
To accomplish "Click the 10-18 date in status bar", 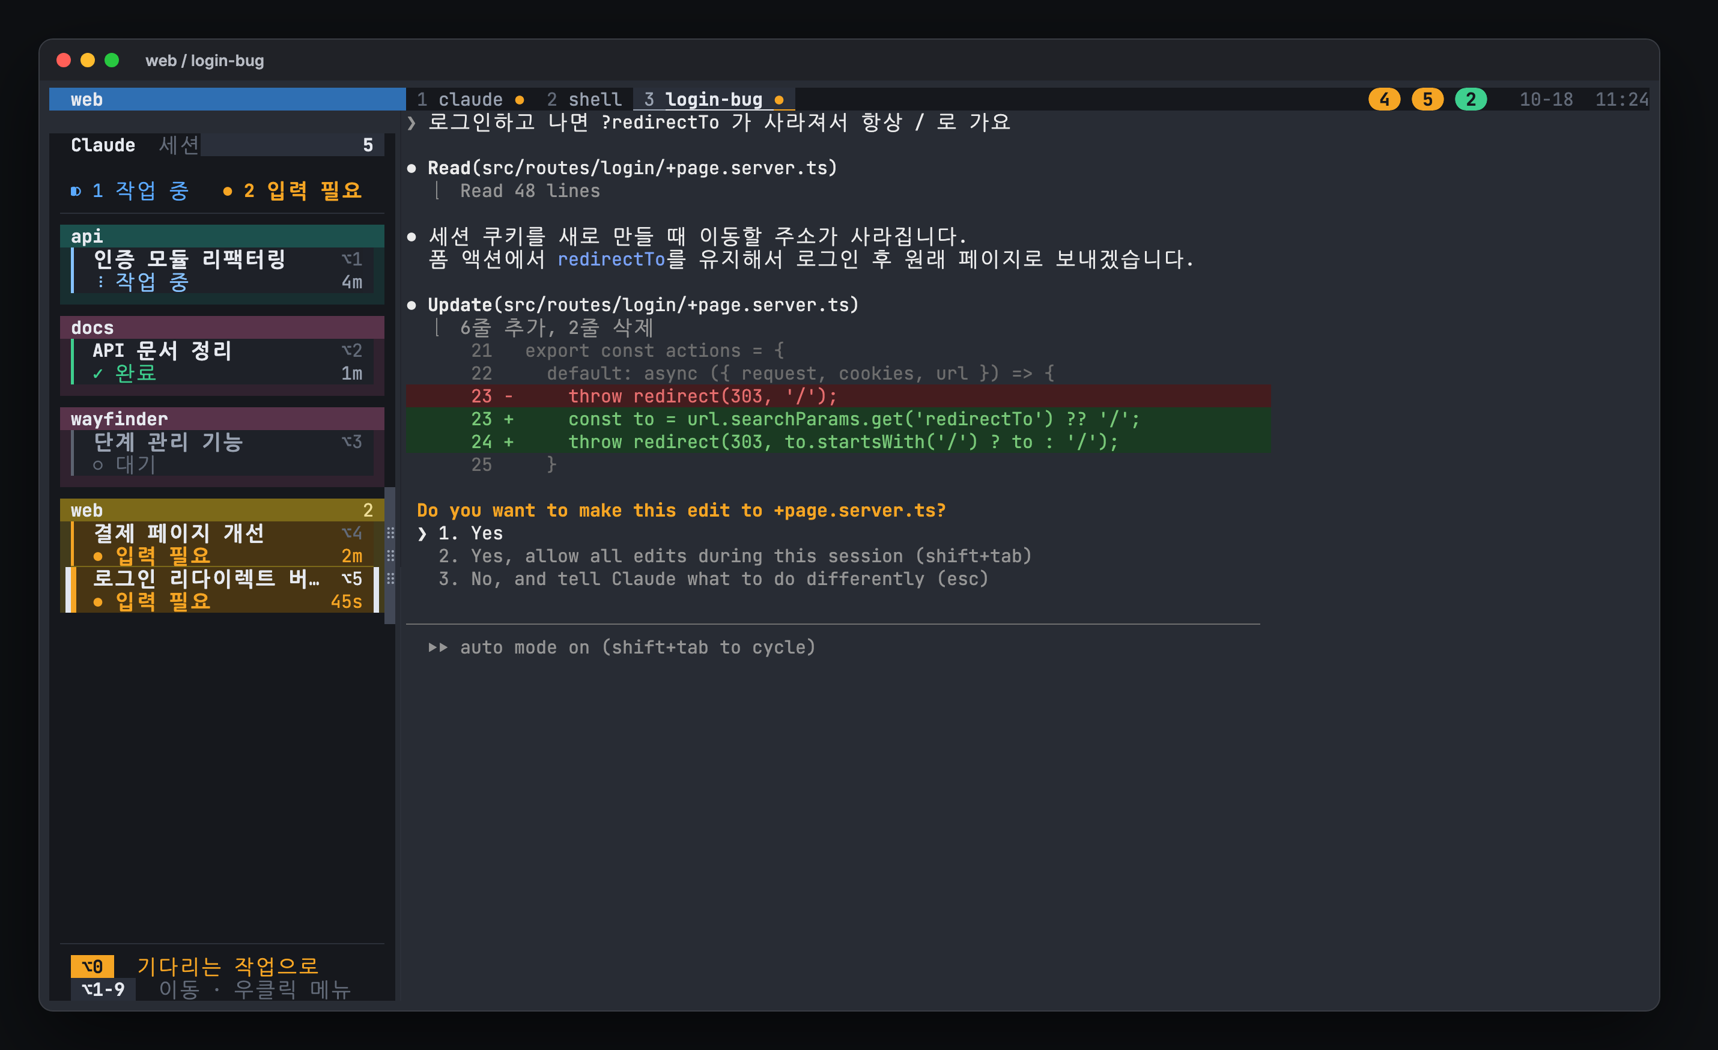I will (1546, 100).
